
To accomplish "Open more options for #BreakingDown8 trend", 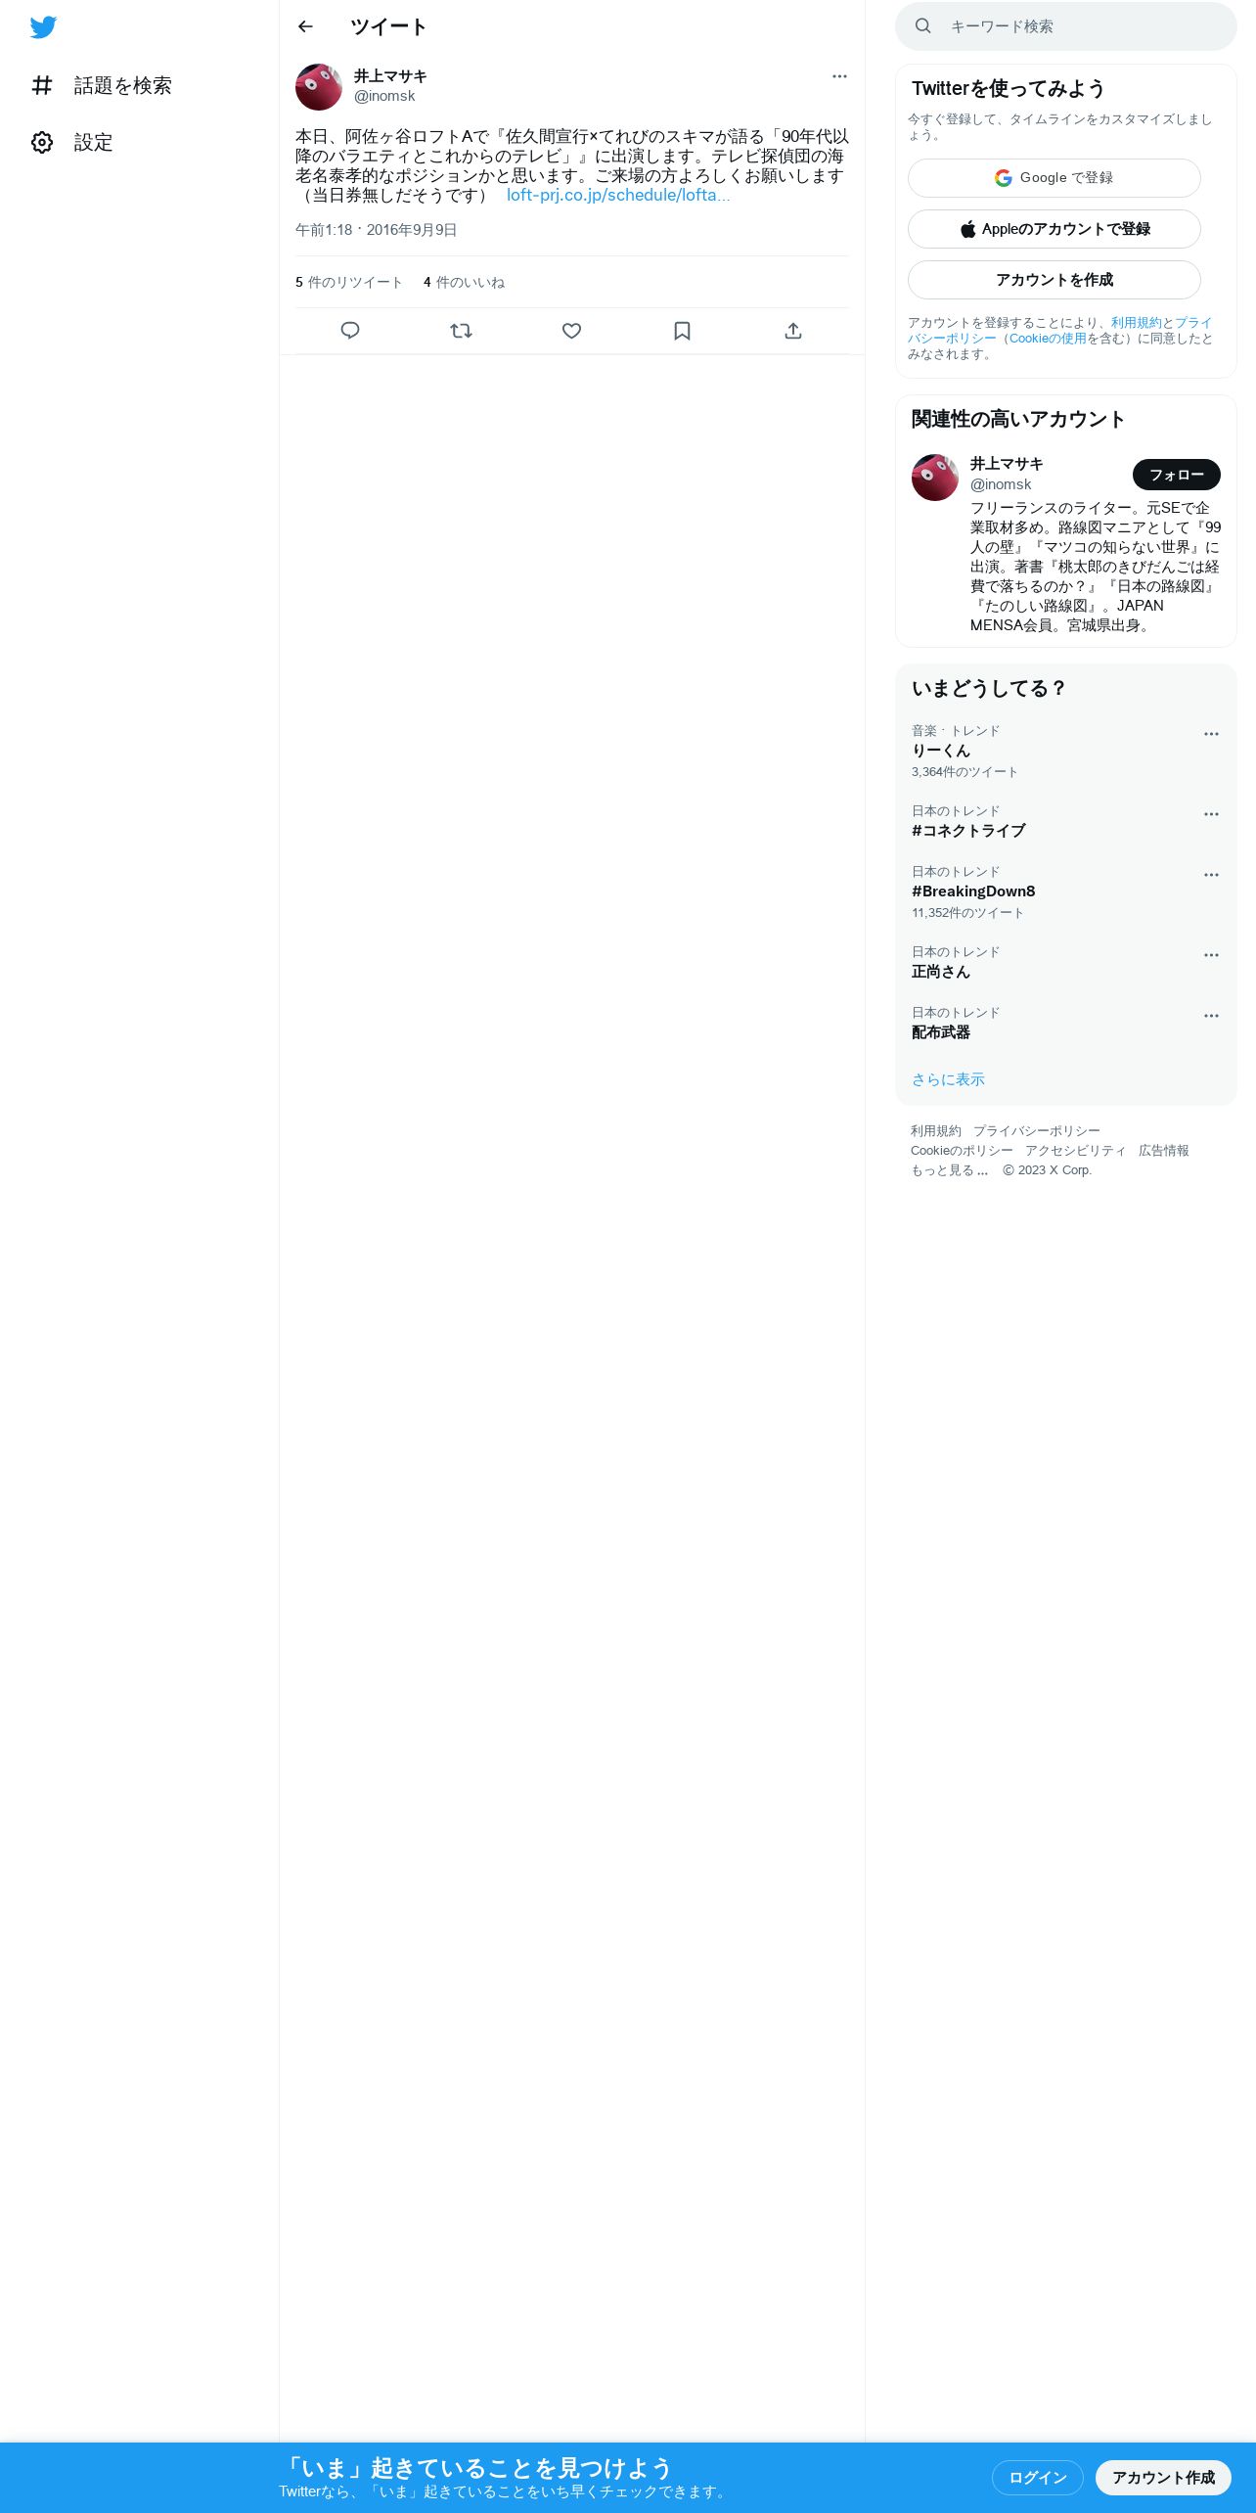I will (1211, 875).
